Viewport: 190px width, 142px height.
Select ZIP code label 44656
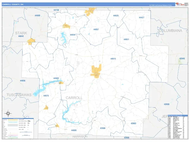[x=23, y=81]
